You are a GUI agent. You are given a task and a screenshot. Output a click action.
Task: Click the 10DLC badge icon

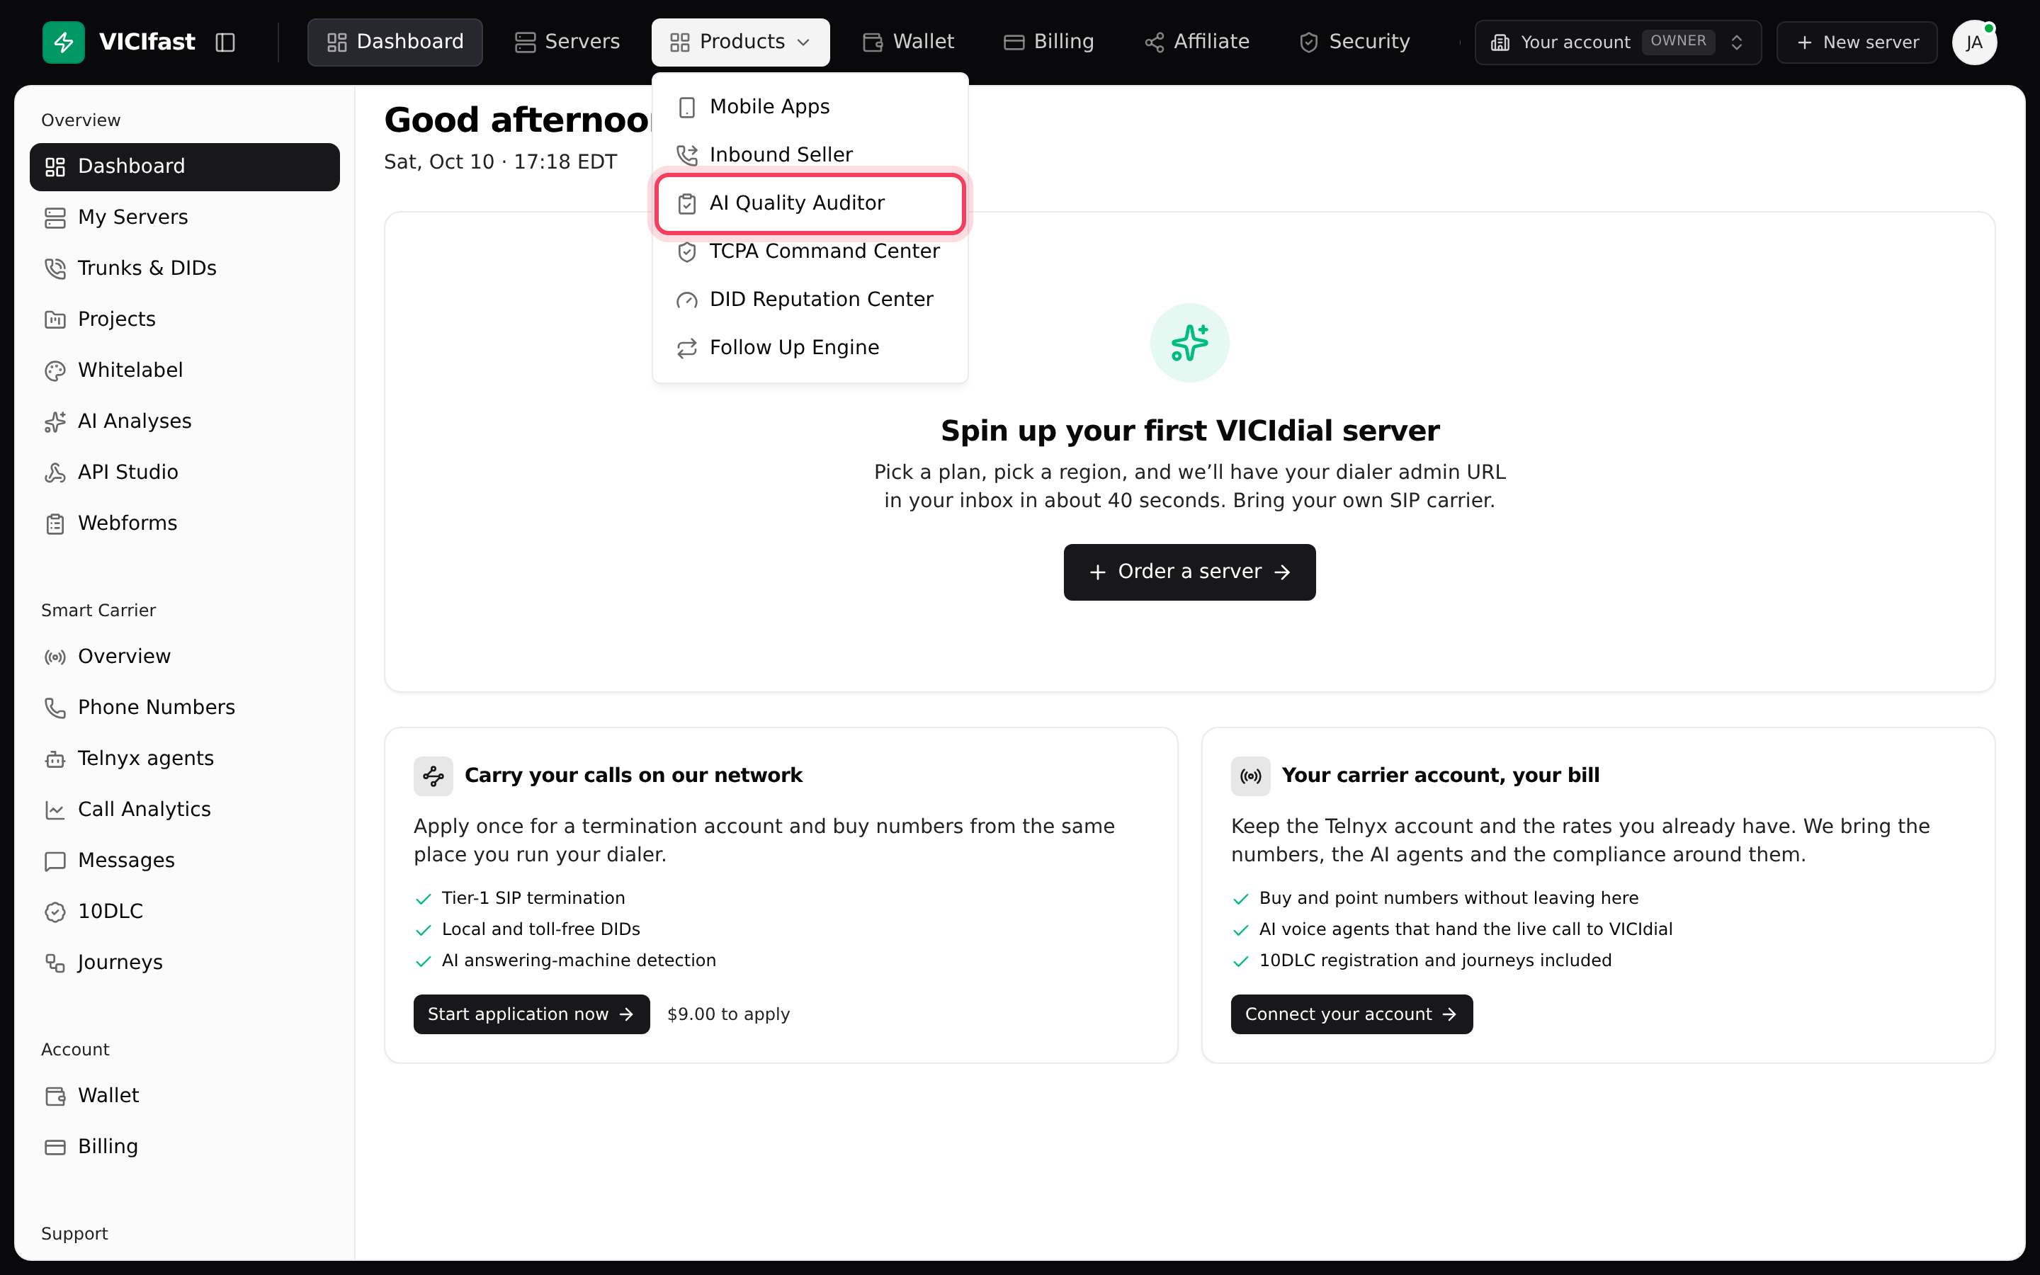(x=55, y=912)
